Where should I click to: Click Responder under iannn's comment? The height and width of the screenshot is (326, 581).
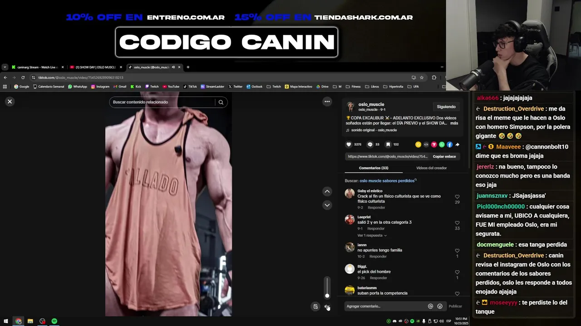click(378, 256)
